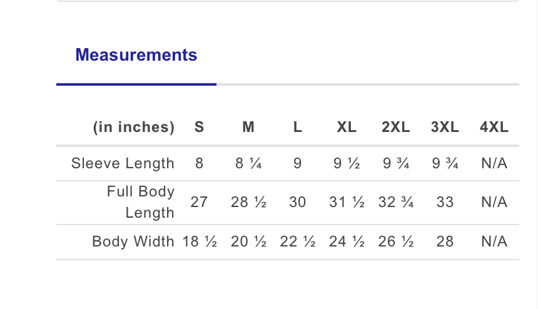Click the Sleeve Length row label
This screenshot has height=309, width=538.
click(123, 163)
